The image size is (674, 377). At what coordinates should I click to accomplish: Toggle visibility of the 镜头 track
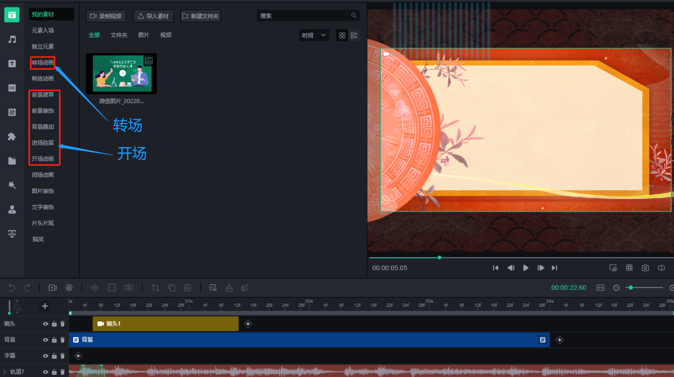45,324
